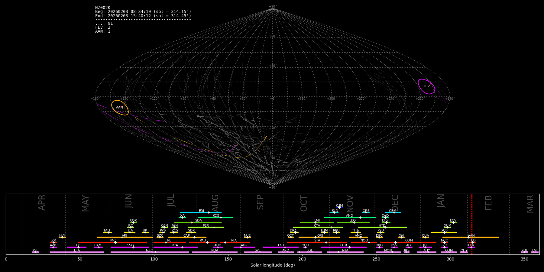
Task: Click the 150 tick on the solar longitude axis
Action: coord(228,259)
